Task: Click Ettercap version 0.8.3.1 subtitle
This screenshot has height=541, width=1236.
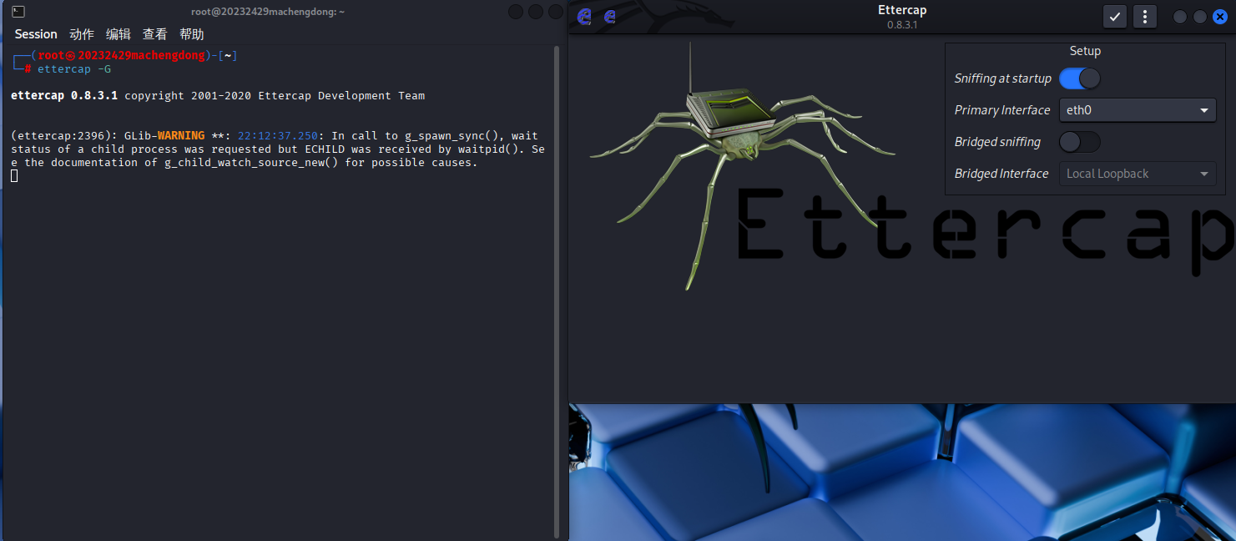Action: tap(902, 25)
